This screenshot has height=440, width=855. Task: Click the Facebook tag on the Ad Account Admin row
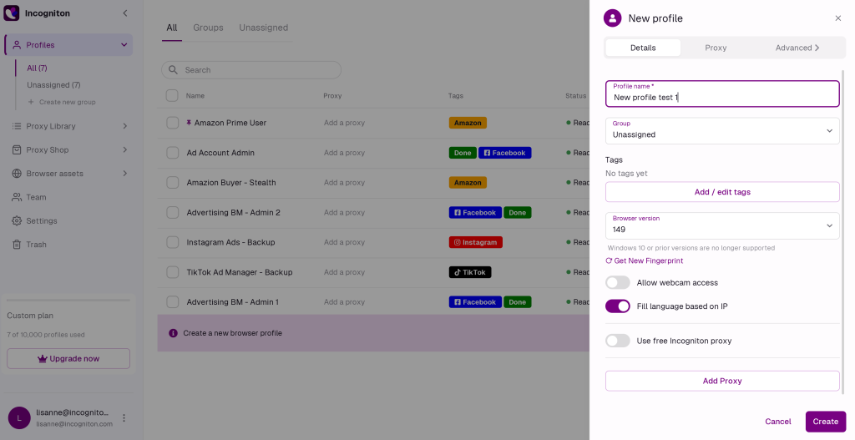[505, 154]
